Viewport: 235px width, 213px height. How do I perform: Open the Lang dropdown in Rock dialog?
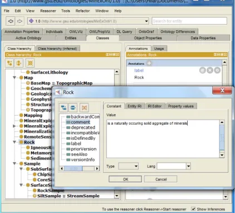(188, 166)
